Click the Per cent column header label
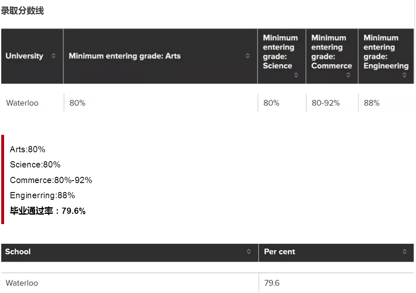The width and height of the screenshot is (416, 293). (279, 252)
